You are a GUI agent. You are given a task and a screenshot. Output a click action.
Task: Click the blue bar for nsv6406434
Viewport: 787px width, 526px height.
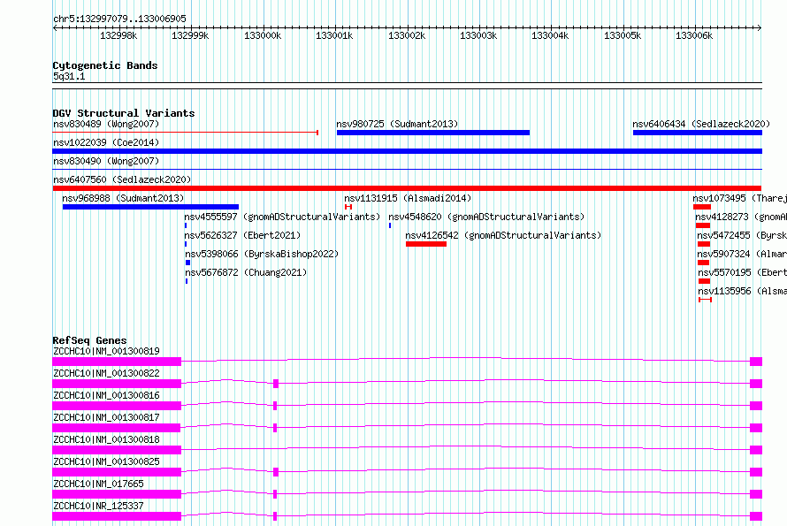698,133
